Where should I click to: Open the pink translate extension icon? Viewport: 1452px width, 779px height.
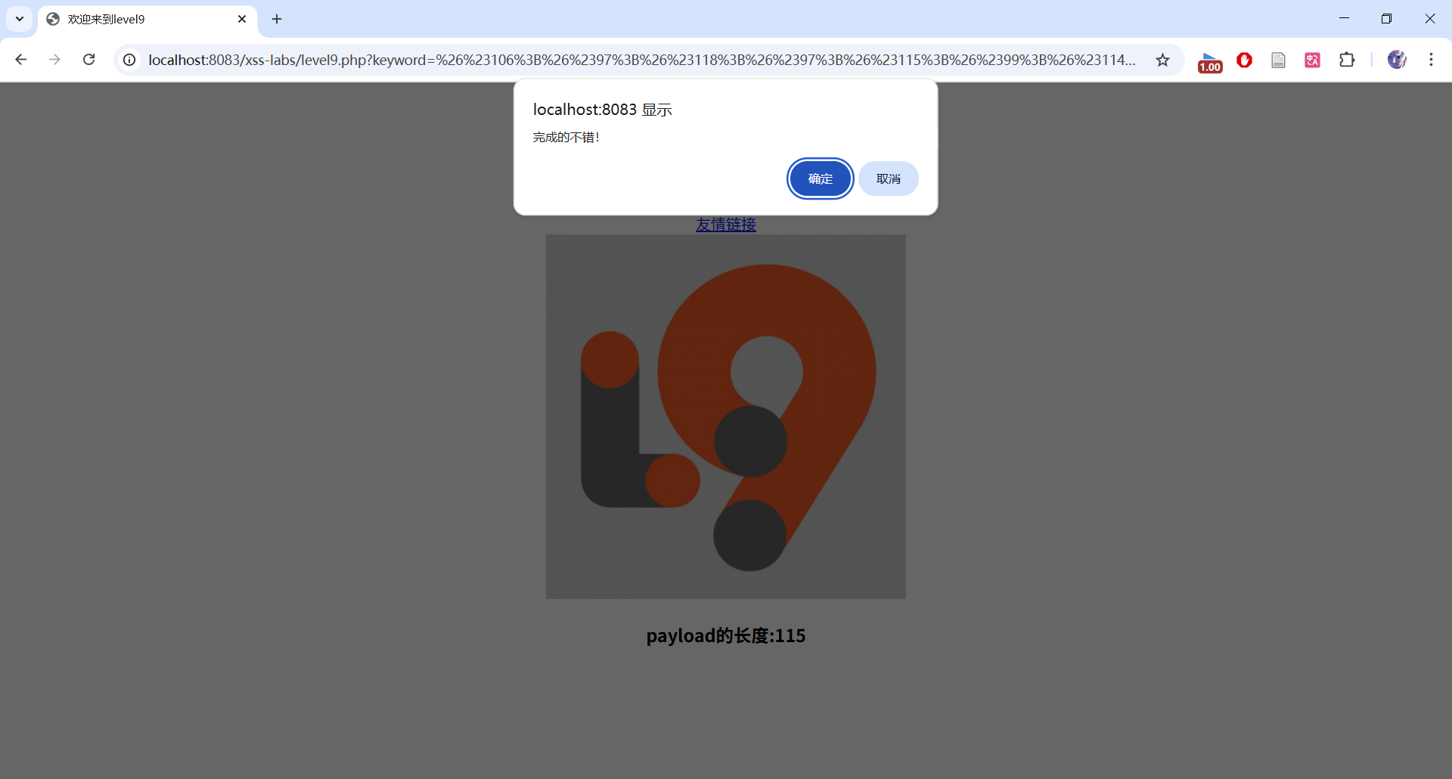1312,60
